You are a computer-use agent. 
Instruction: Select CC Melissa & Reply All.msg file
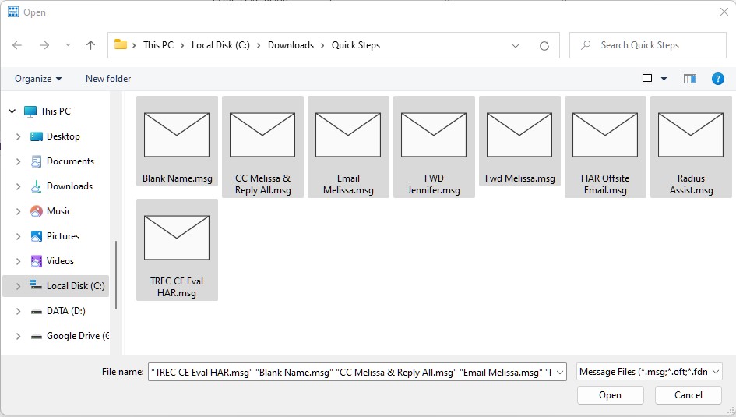tap(263, 147)
